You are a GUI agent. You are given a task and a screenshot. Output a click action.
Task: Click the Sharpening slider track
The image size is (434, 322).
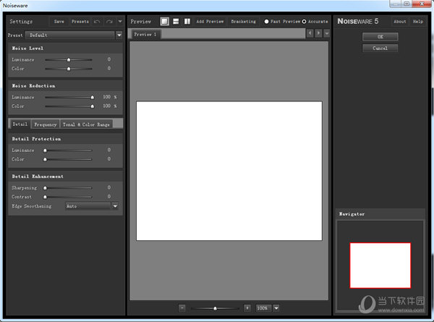pyautogui.click(x=69, y=187)
